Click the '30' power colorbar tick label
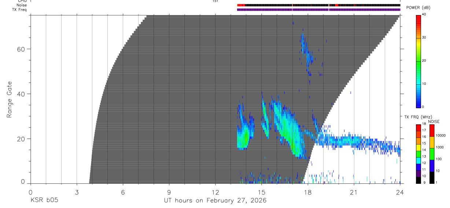Screen dimensions: 450x208 (424, 37)
